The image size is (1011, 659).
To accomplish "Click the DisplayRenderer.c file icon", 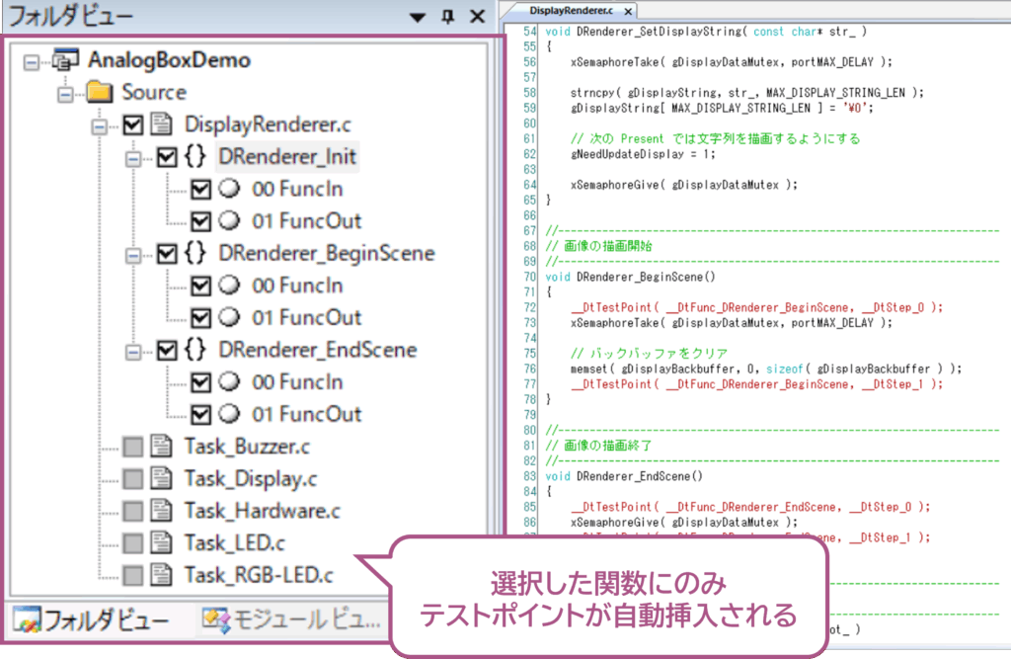I will point(162,125).
